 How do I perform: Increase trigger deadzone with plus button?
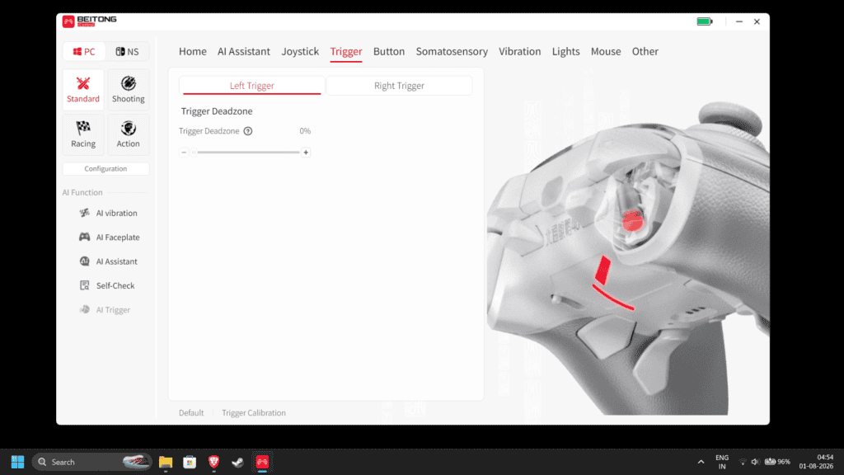[306, 153]
